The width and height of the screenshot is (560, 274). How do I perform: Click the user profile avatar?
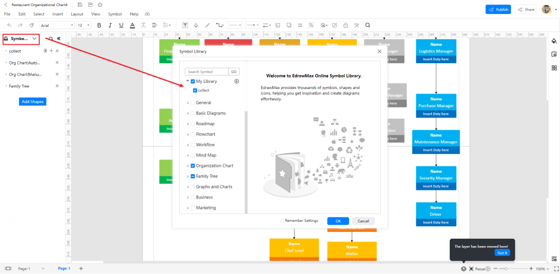(546, 10)
